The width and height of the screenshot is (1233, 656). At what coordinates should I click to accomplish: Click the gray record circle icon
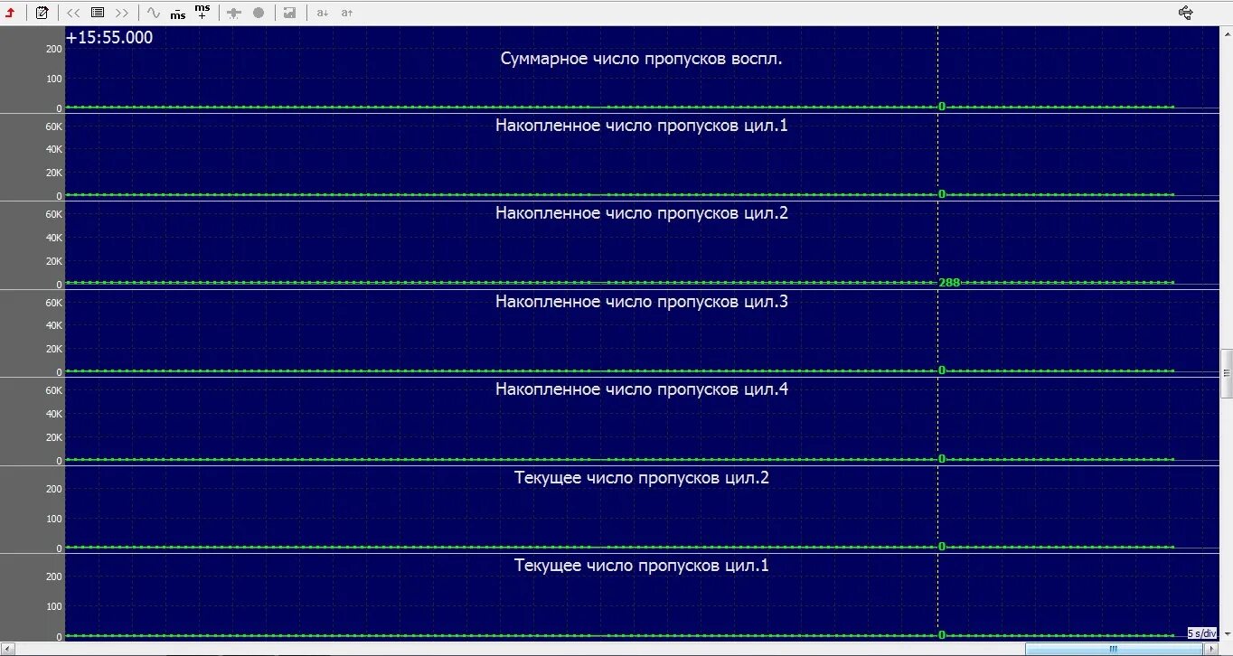[x=259, y=13]
